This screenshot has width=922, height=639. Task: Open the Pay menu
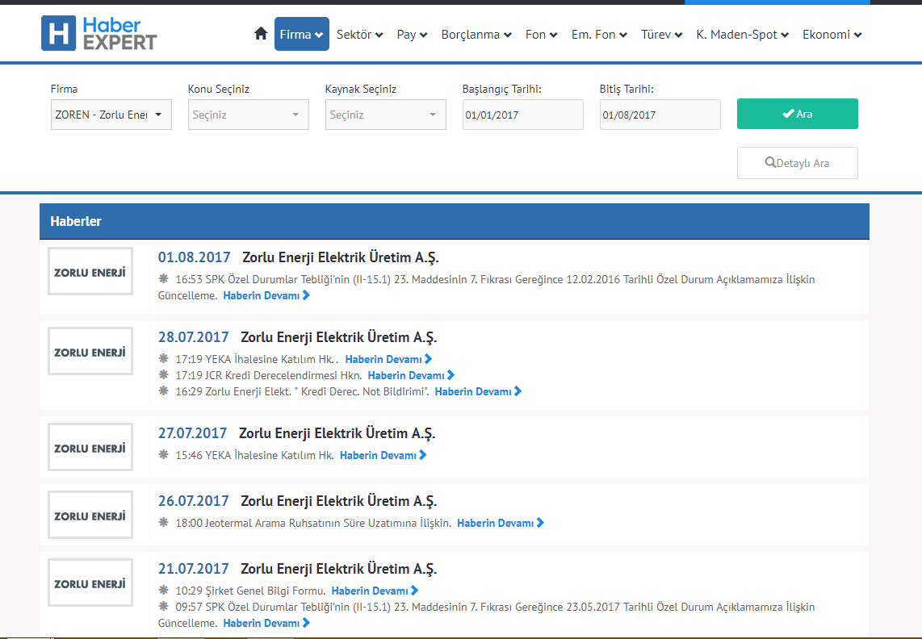tap(413, 35)
